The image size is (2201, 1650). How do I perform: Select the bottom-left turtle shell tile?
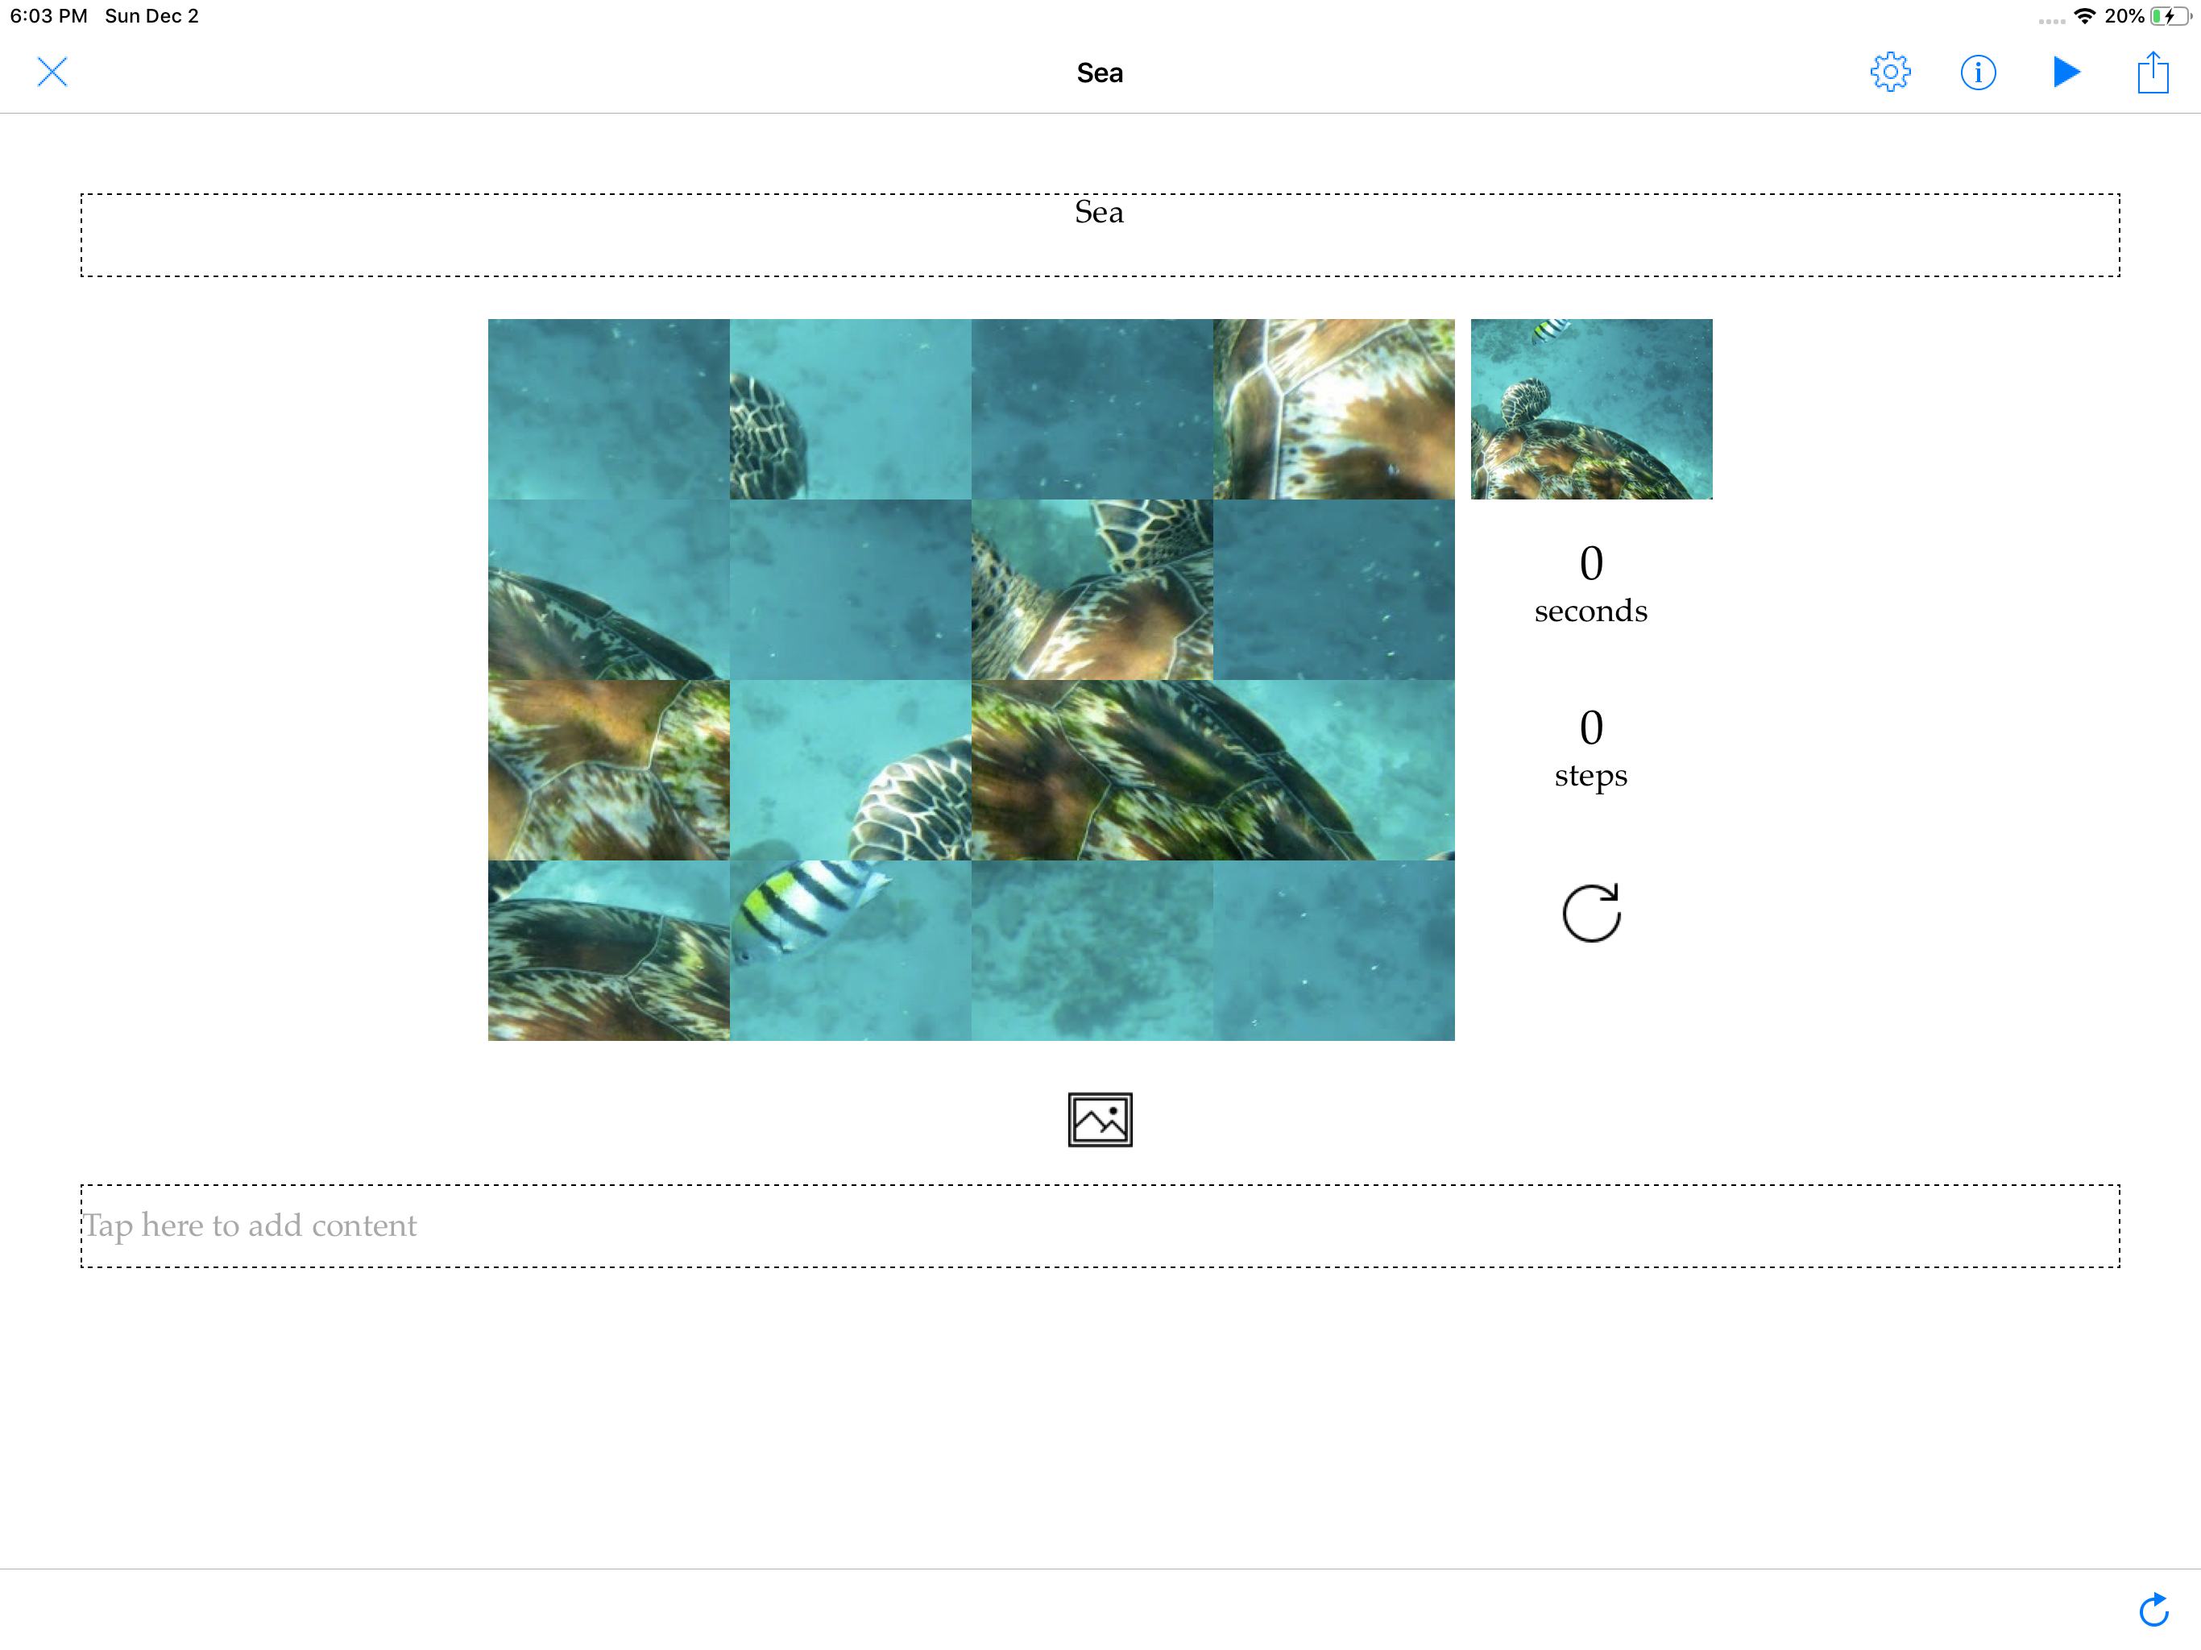click(608, 949)
